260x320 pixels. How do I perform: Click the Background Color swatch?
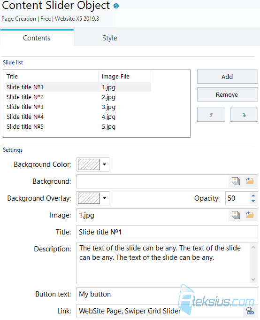point(89,164)
